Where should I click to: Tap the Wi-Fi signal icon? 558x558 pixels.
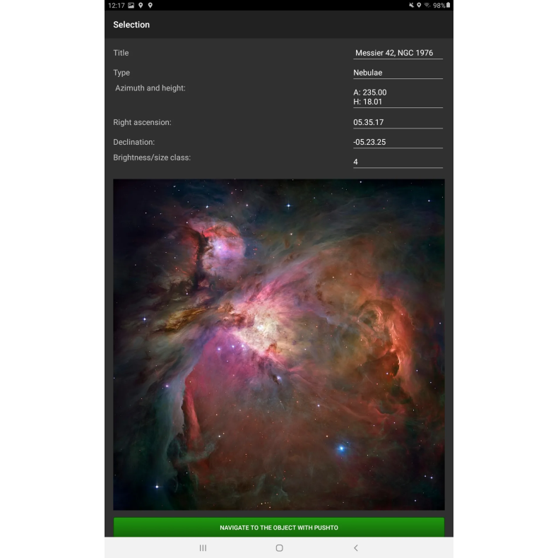click(427, 6)
